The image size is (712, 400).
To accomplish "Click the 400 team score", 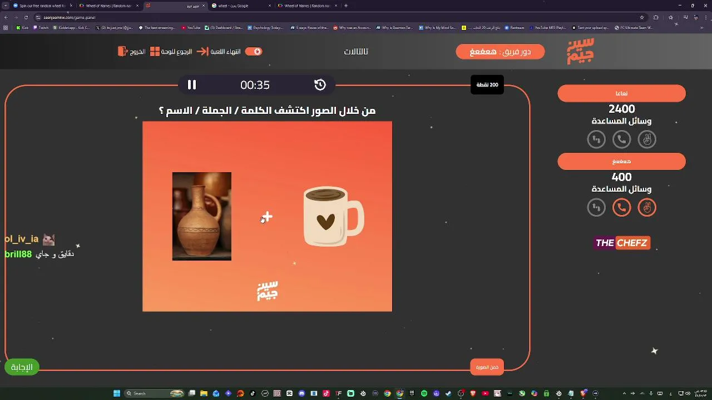I will pyautogui.click(x=621, y=177).
